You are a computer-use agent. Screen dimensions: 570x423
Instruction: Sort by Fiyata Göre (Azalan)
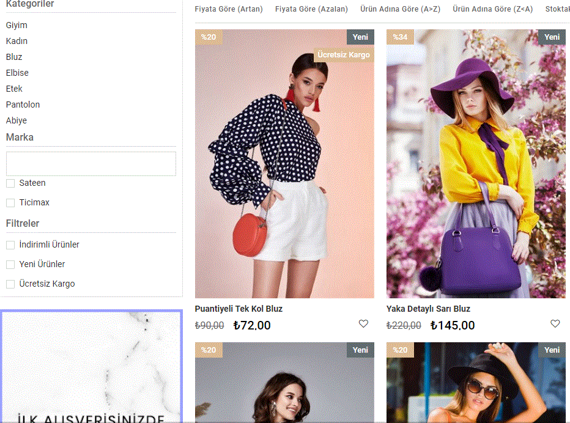click(x=311, y=9)
